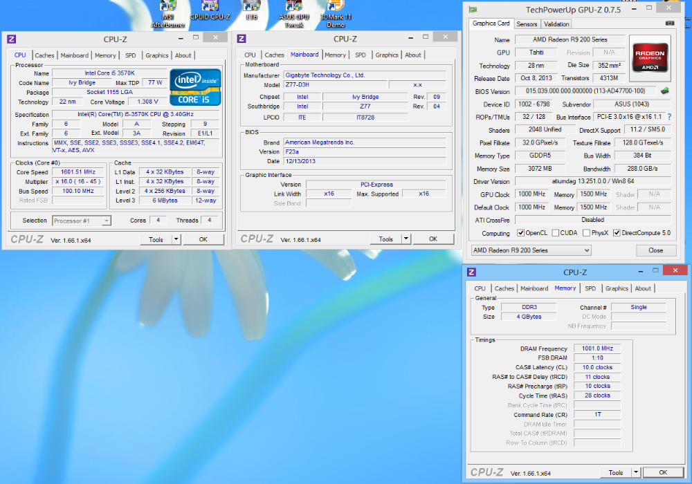
Task: Click the ATI CrossFire 'Disabled' value
Action: click(x=593, y=219)
